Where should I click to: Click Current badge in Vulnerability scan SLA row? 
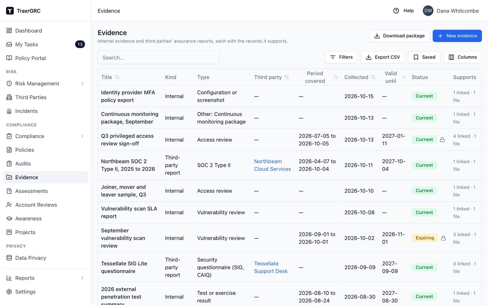click(424, 212)
